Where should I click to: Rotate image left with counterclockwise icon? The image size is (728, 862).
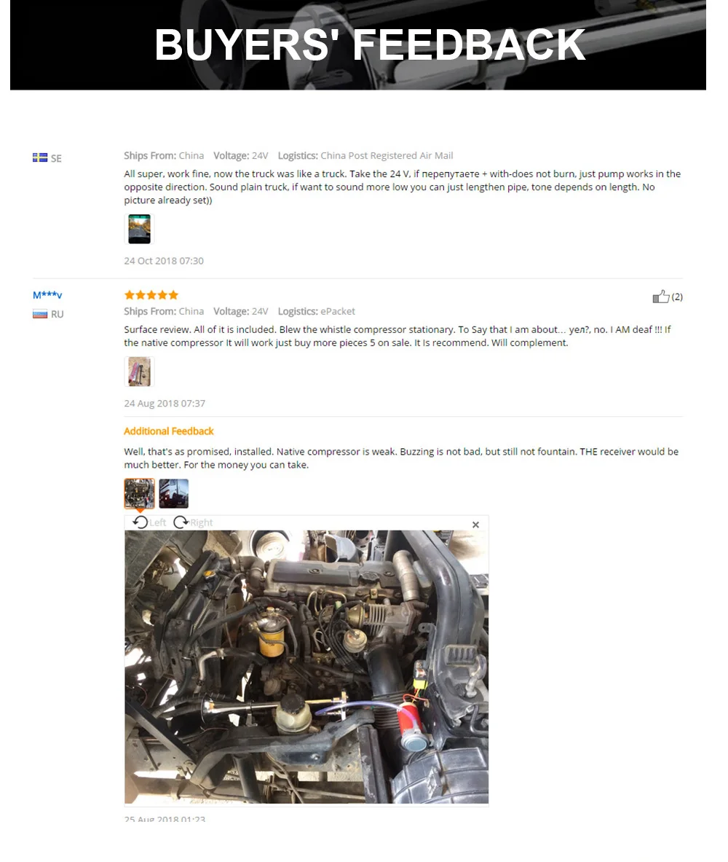click(x=140, y=522)
